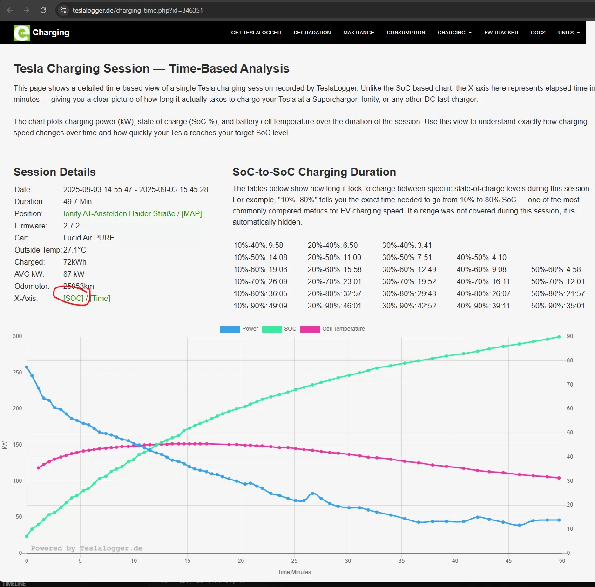Reload the page
595x587 pixels.
click(x=43, y=10)
